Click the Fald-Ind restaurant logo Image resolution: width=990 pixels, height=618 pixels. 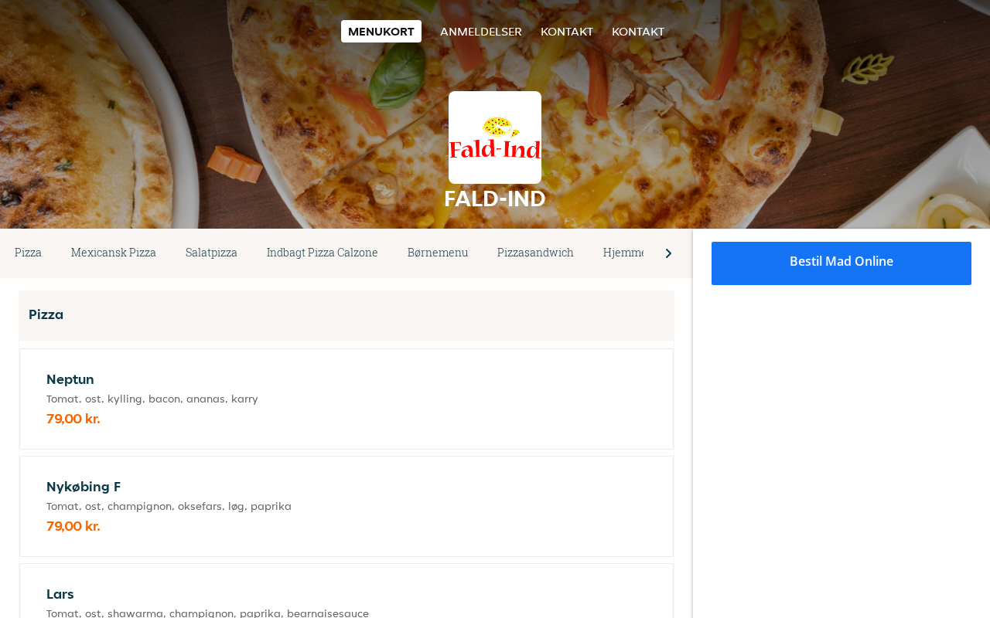pos(495,138)
